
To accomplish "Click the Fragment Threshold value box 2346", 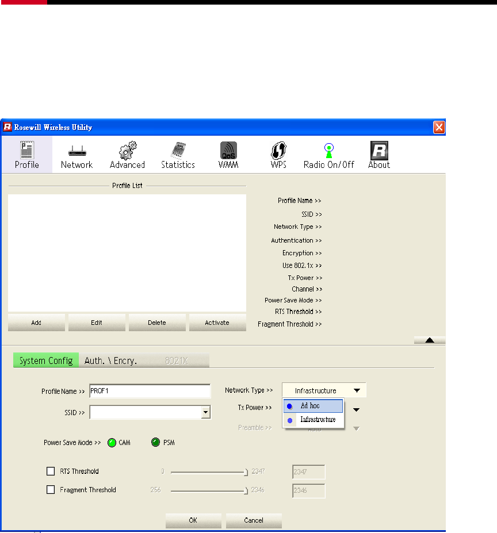I will point(308,490).
